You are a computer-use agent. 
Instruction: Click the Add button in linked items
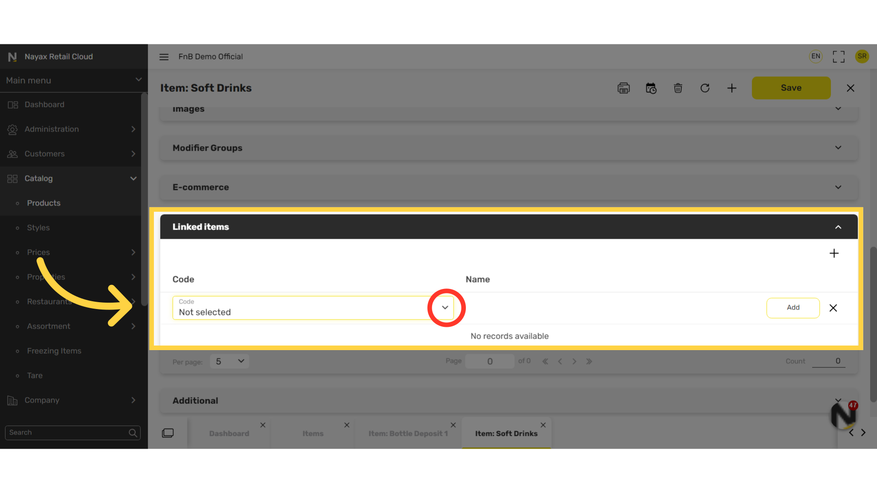coord(793,308)
